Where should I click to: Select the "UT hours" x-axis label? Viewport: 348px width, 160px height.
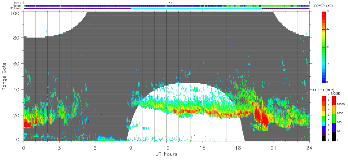pyautogui.click(x=166, y=154)
